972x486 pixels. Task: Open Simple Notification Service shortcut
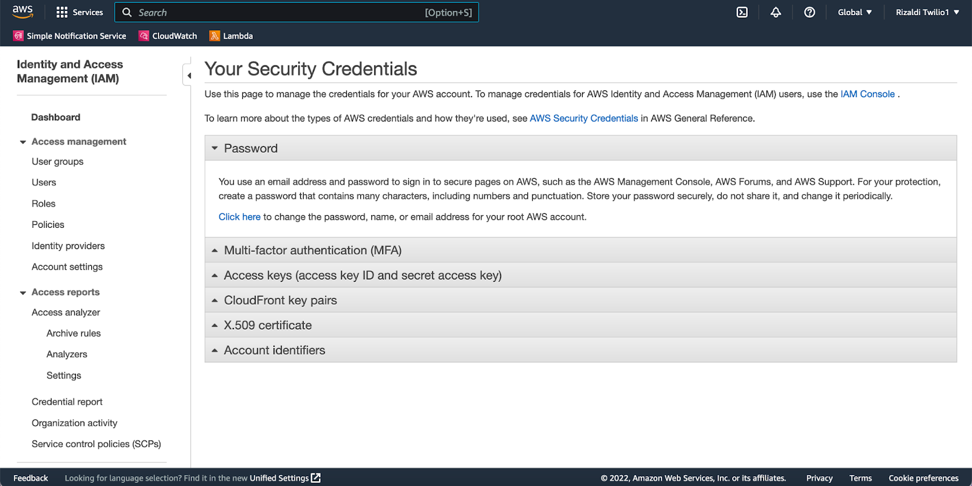(x=77, y=36)
